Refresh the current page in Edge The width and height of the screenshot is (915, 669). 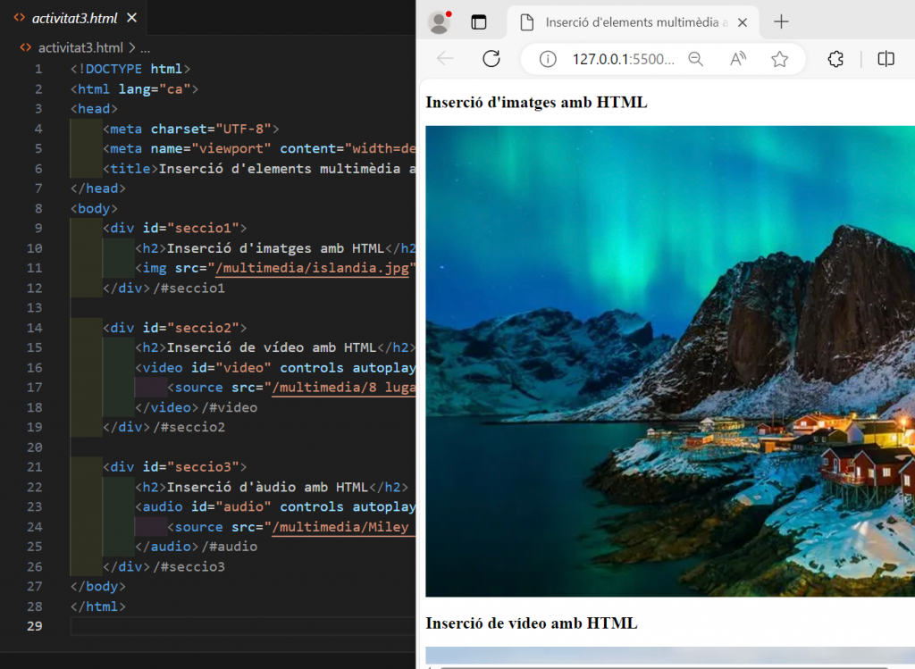tap(491, 59)
